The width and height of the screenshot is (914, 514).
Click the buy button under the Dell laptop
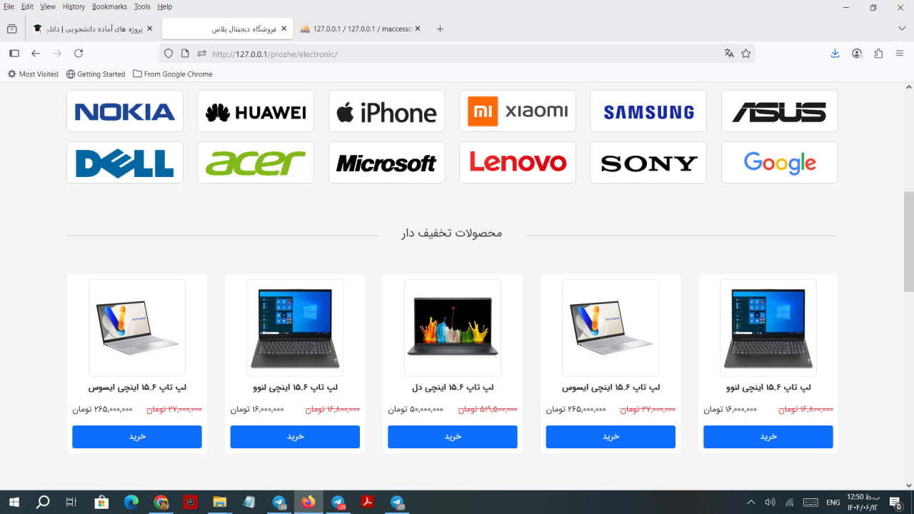pos(453,437)
